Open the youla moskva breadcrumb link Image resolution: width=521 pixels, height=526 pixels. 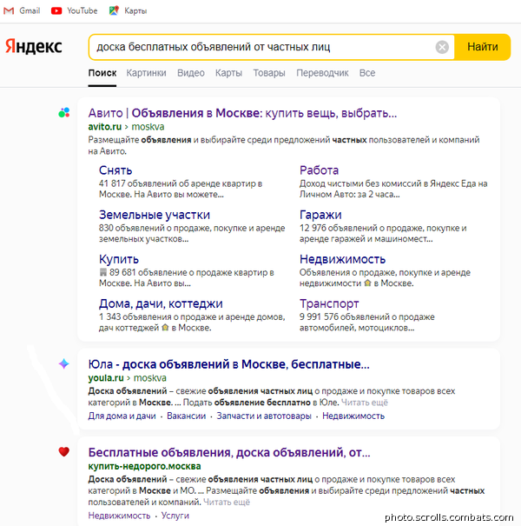click(x=149, y=378)
